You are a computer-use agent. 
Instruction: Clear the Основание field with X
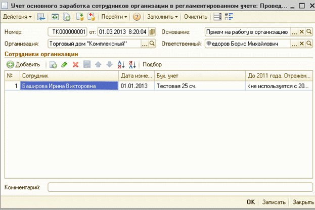(x=302, y=32)
